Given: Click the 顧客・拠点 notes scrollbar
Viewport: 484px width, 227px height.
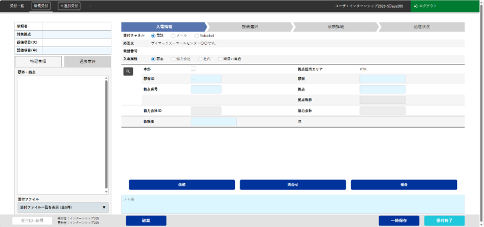Looking at the screenshot, I should point(106,135).
